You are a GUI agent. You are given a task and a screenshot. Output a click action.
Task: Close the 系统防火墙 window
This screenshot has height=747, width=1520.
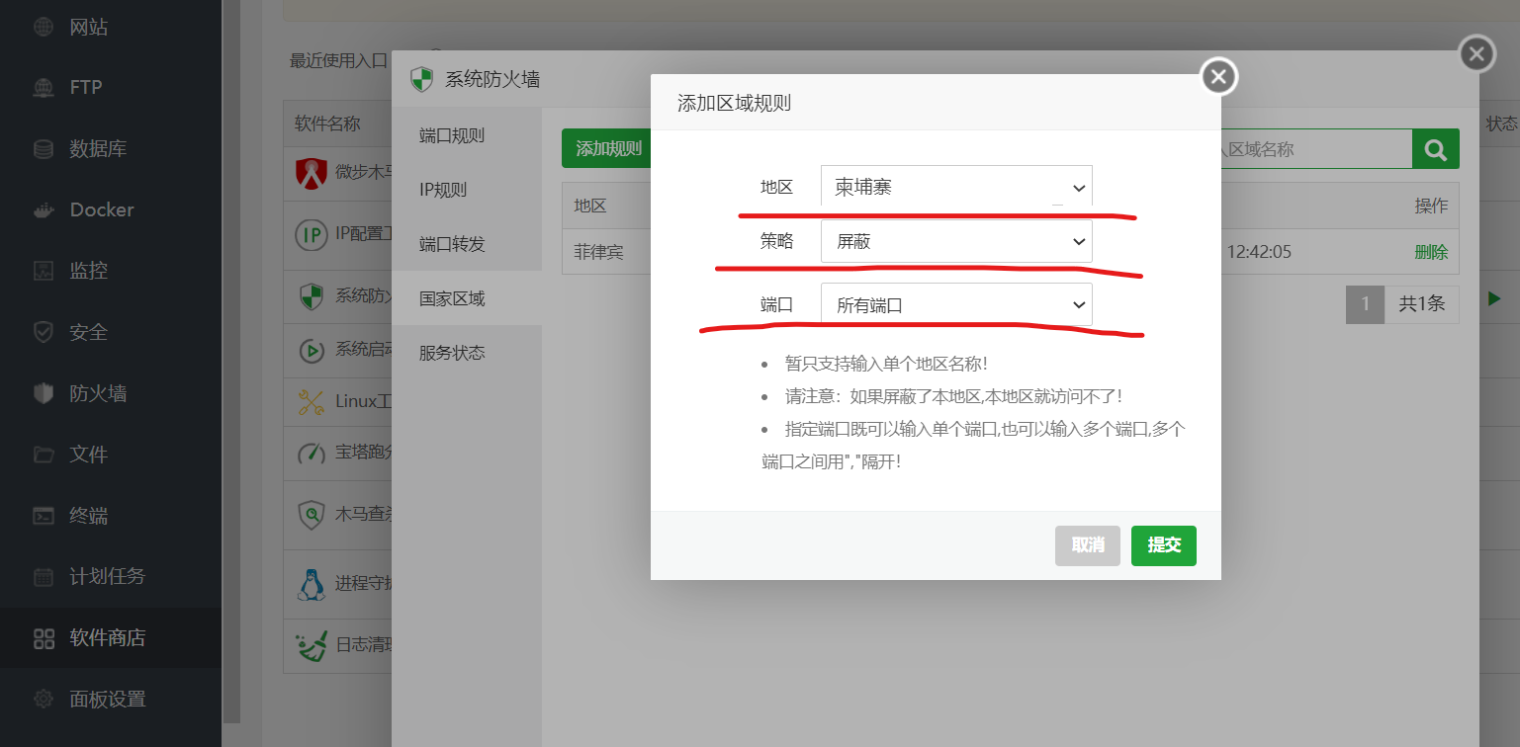click(1476, 53)
